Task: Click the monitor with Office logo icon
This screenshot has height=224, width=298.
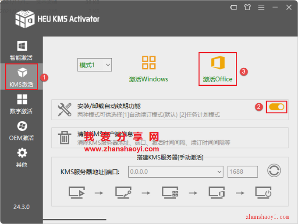Action: (x=216, y=192)
